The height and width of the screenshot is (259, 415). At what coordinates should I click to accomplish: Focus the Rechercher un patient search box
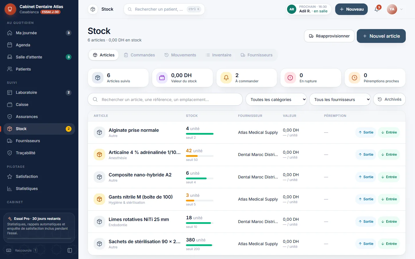click(x=164, y=9)
